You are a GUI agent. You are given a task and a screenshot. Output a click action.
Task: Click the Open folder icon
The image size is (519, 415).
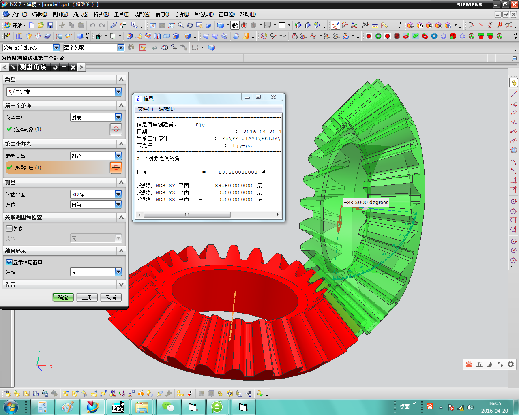point(41,25)
